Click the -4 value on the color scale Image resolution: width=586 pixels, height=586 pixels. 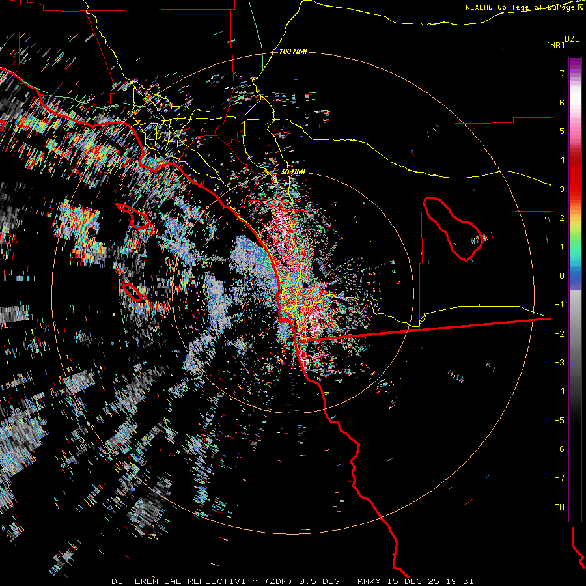coord(559,391)
